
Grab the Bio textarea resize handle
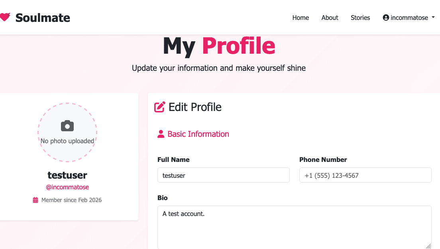[428, 246]
